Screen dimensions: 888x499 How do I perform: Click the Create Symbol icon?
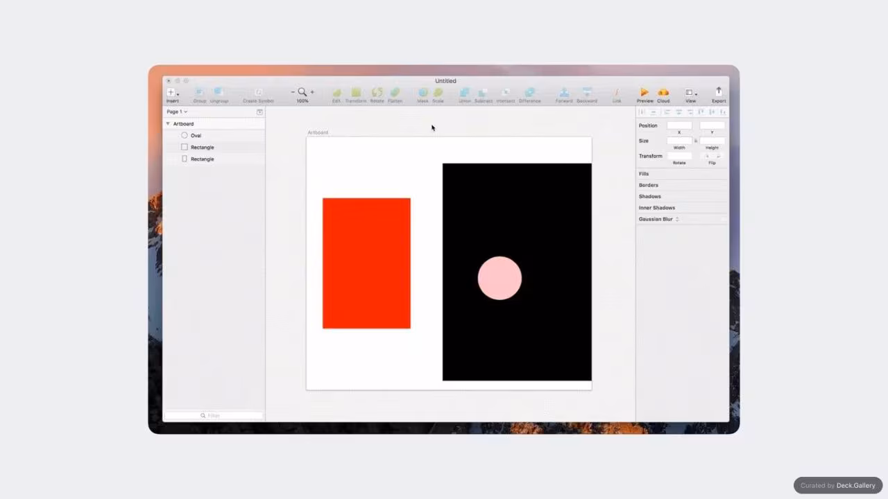click(258, 92)
